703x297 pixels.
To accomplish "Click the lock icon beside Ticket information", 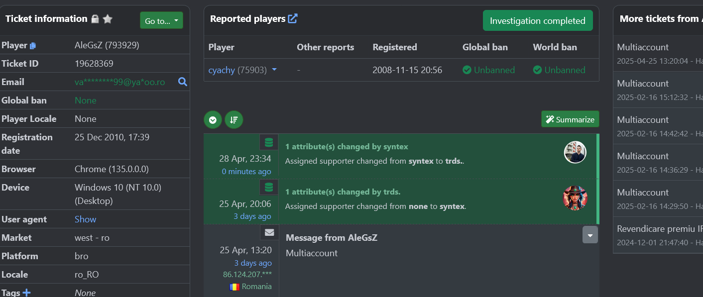I will tap(95, 19).
